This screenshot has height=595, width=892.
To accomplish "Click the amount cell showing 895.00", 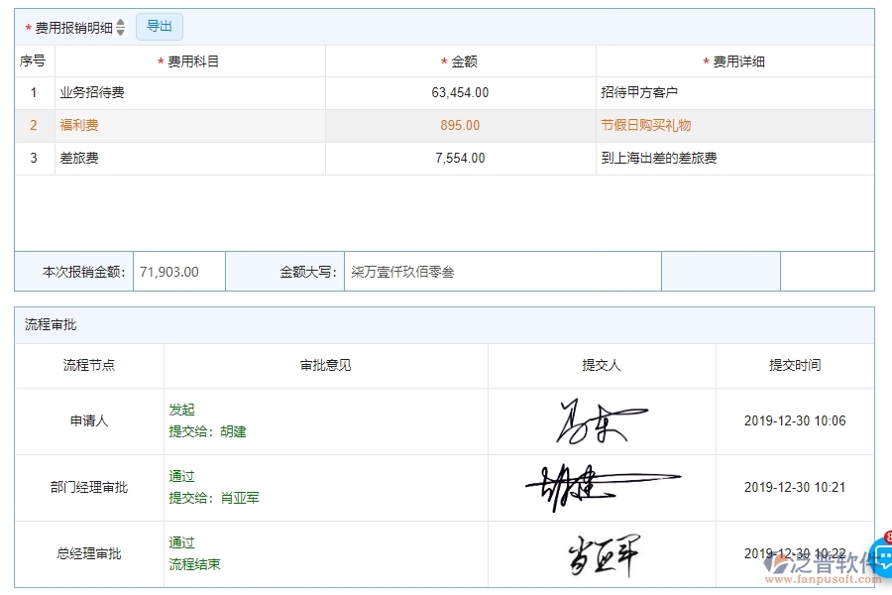I will tap(460, 125).
